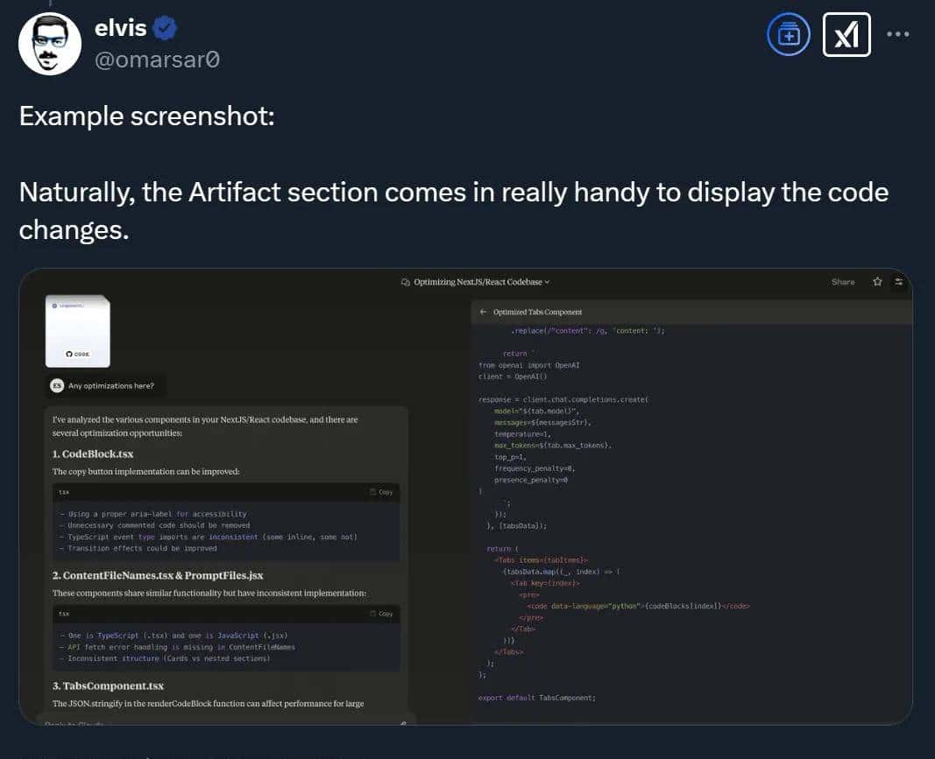Click the chat bubble icon beside title
935x759 pixels.
[405, 282]
